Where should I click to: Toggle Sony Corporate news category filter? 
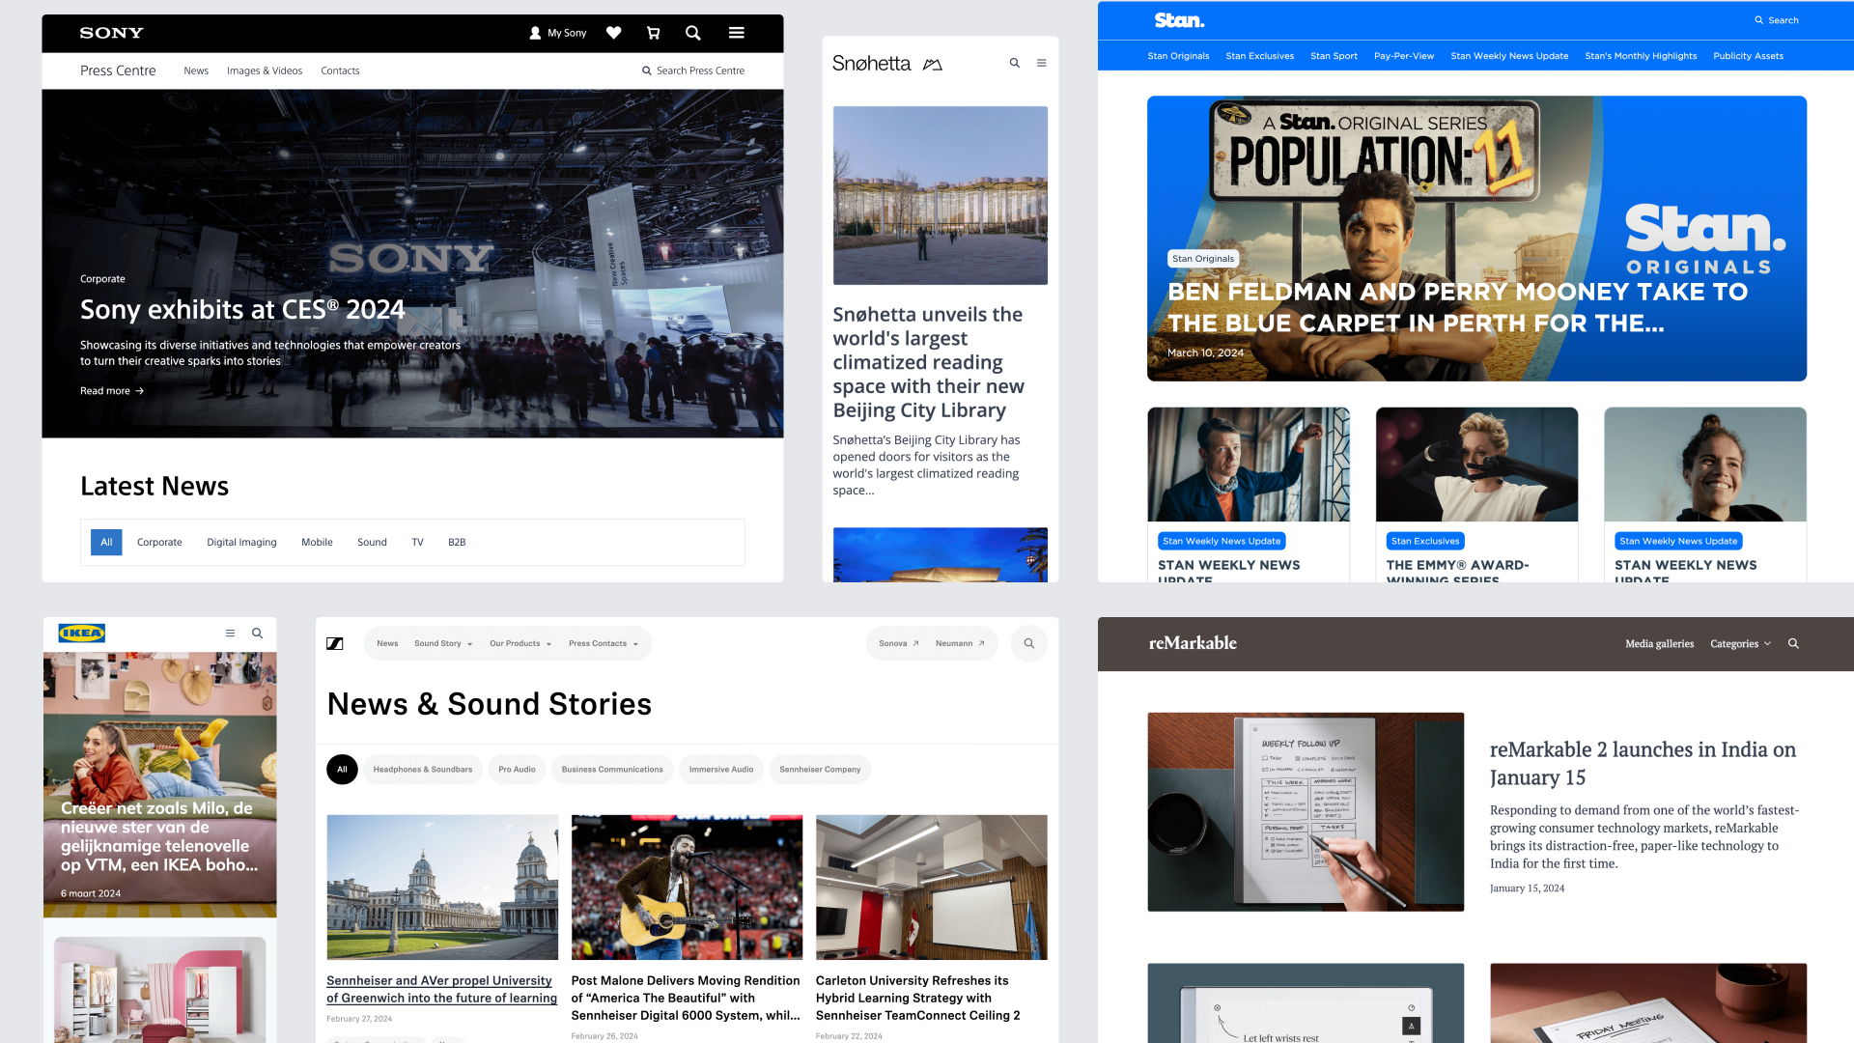pos(159,541)
